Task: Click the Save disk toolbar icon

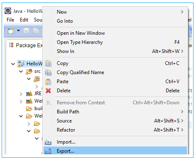Action: tap(26, 31)
